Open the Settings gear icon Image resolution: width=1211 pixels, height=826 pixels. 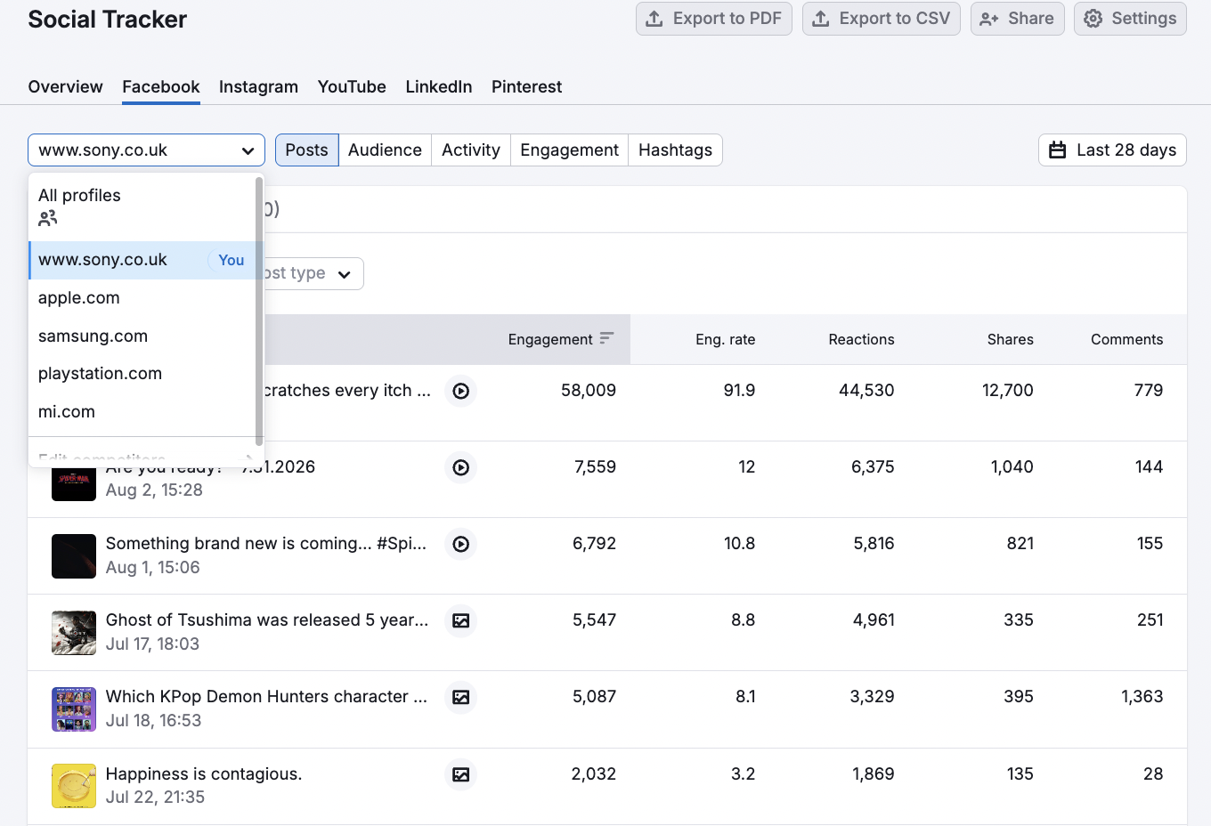(1093, 18)
